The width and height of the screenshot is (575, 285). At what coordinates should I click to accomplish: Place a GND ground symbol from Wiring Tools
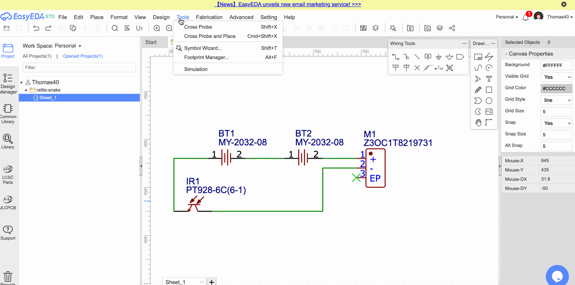(x=438, y=57)
